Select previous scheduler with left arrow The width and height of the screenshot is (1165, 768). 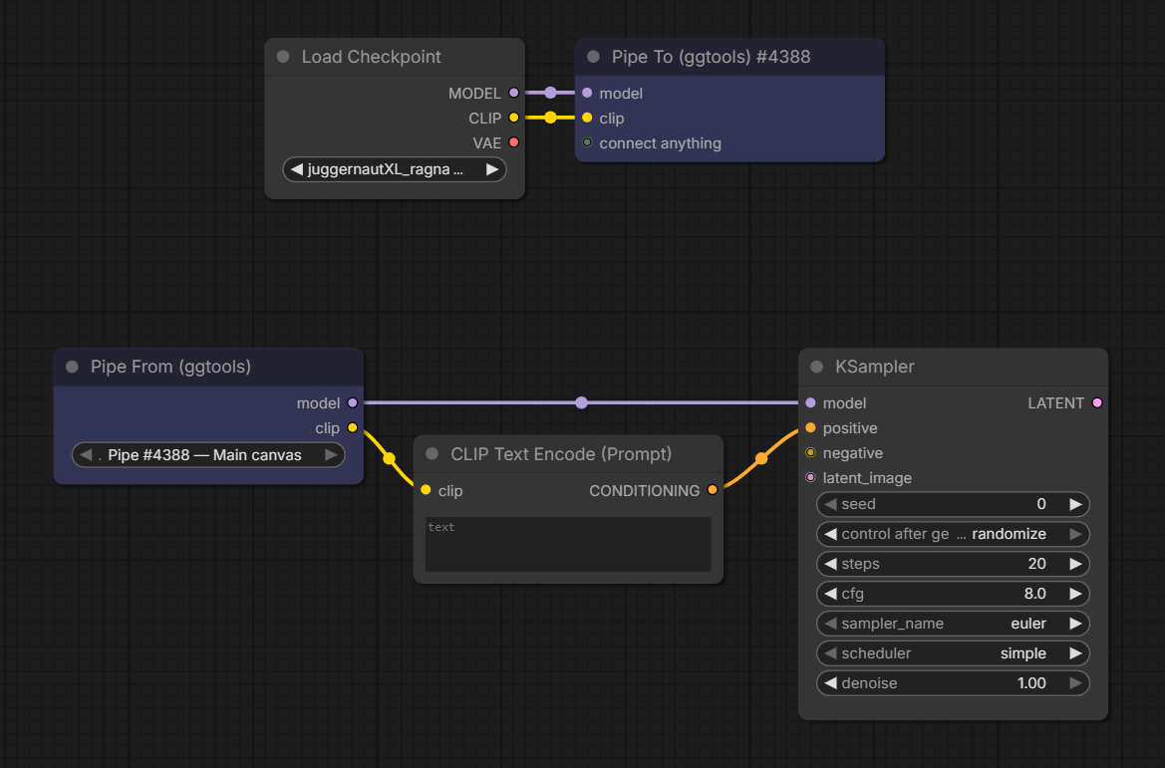coord(831,652)
